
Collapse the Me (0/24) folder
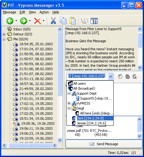click(x=4, y=39)
